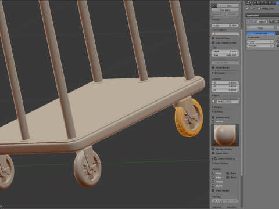Screen dimensions: 279x209
Task: Enable Sharp overlay checkbox
Action: click(x=228, y=173)
